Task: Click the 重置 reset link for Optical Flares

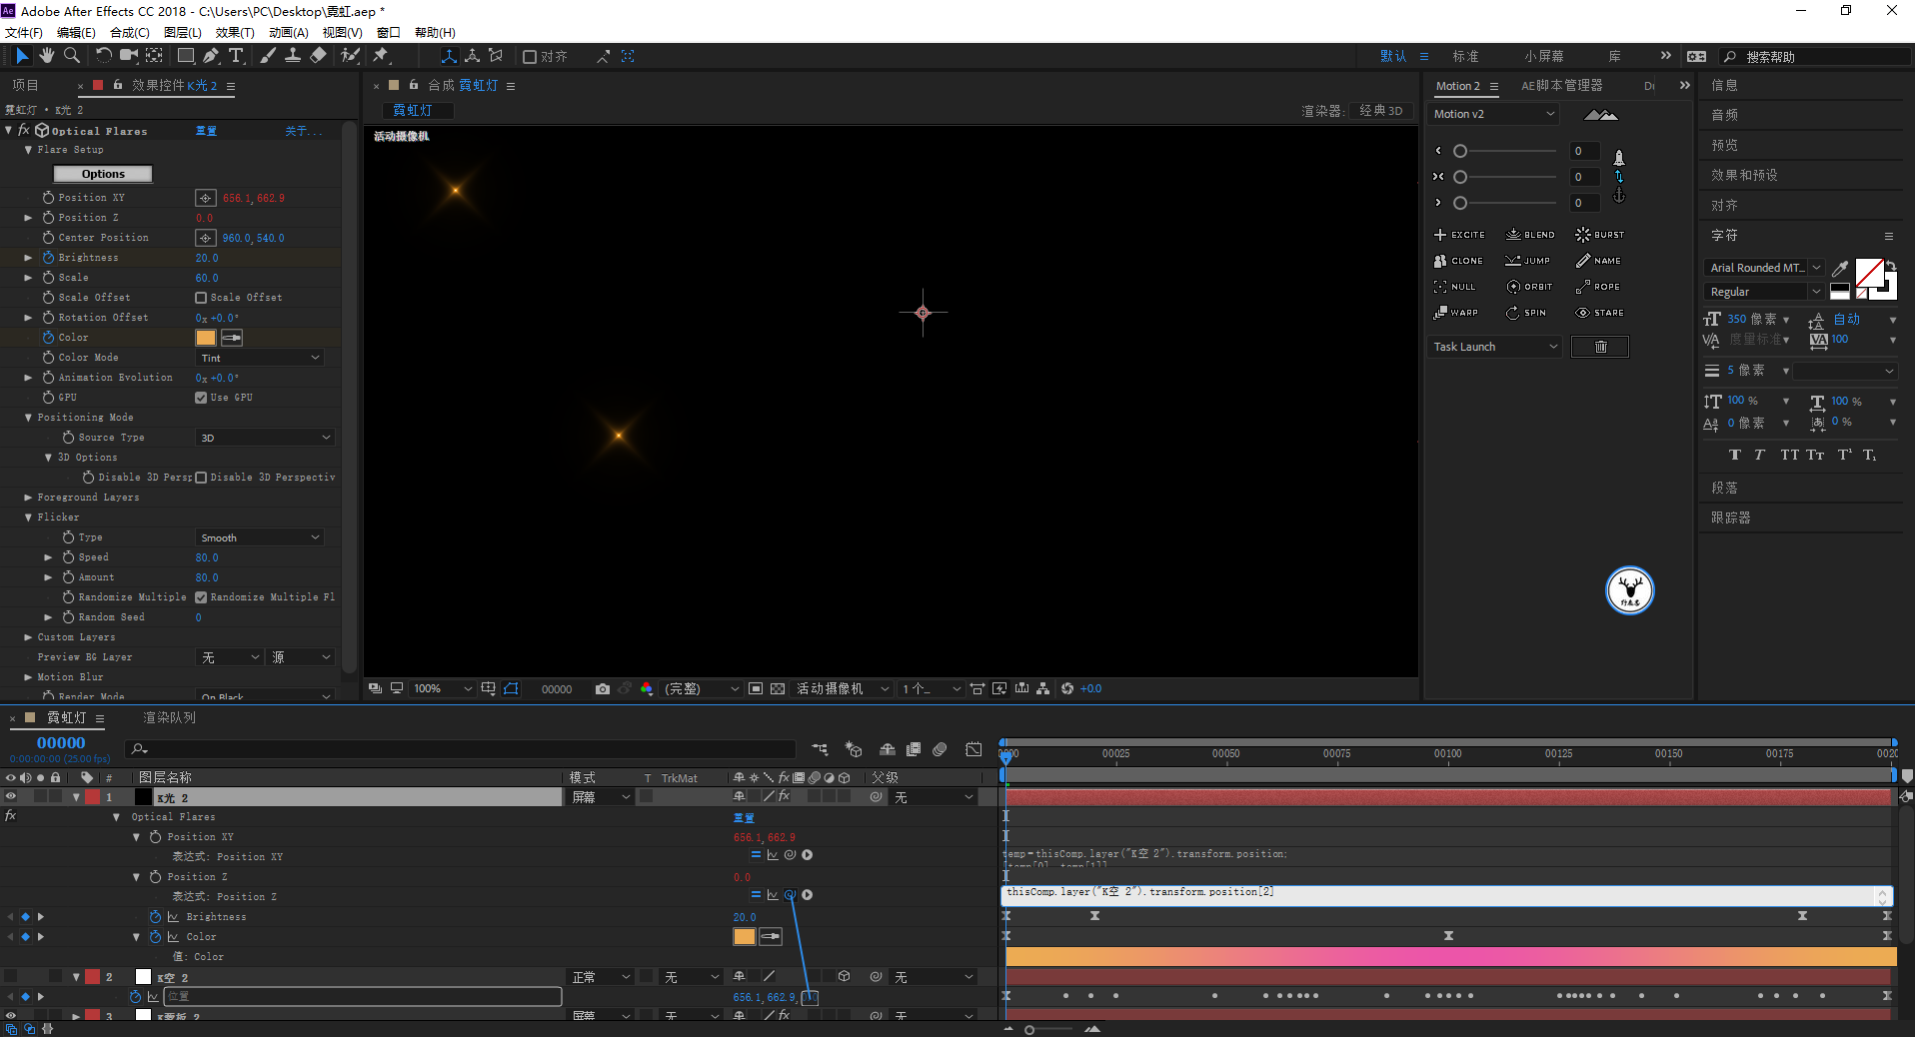Action: click(x=206, y=131)
